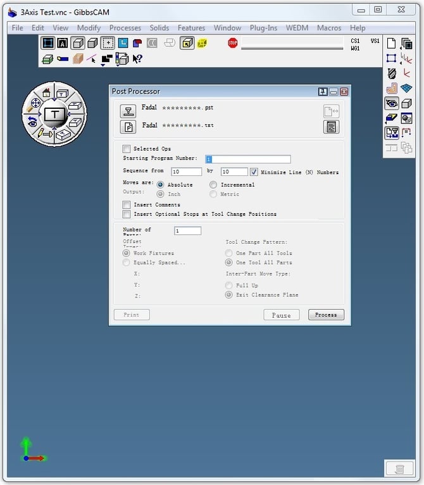Open the Tool list via end mill icon

tap(392, 73)
